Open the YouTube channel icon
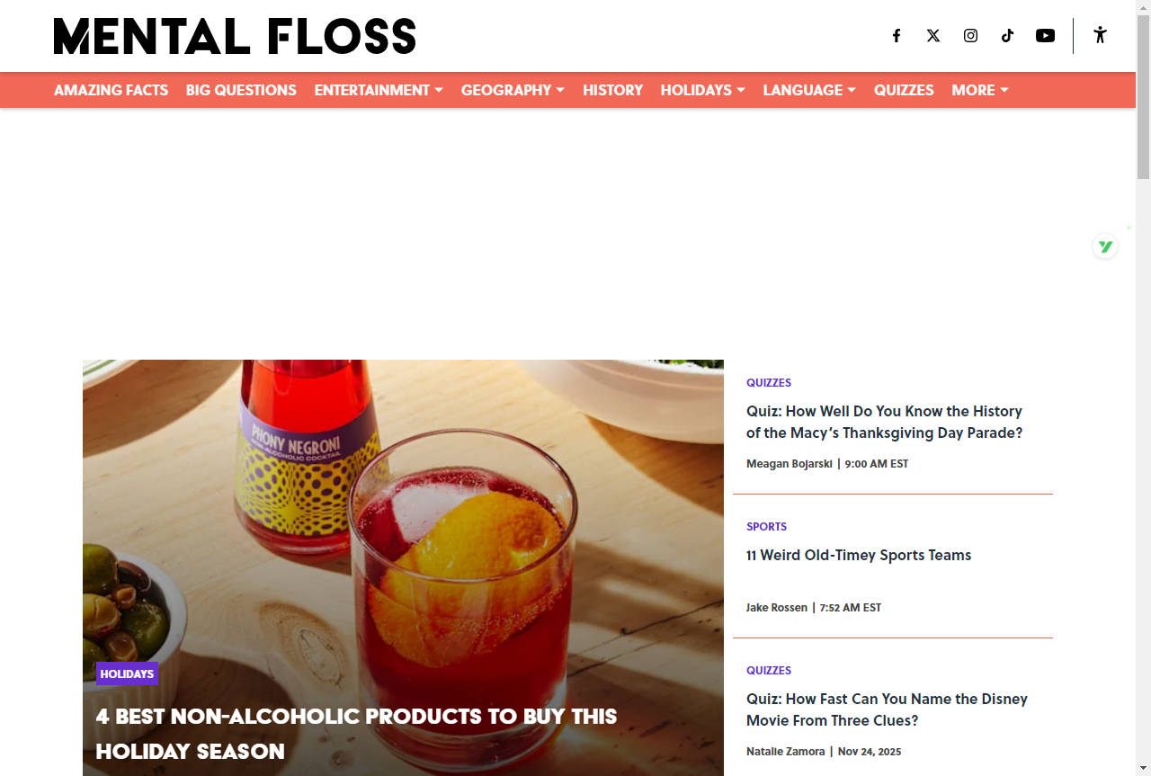Image resolution: width=1151 pixels, height=776 pixels. click(x=1045, y=36)
